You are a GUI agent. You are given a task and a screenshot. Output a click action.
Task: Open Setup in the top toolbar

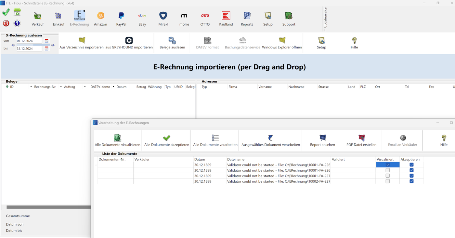[268, 19]
